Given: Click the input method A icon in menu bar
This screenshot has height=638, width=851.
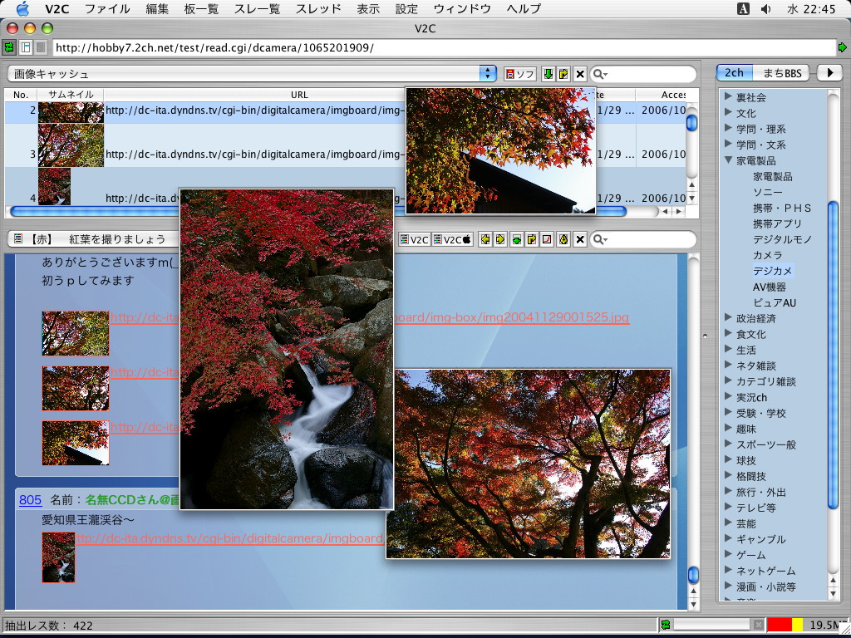Looking at the screenshot, I should [x=743, y=8].
